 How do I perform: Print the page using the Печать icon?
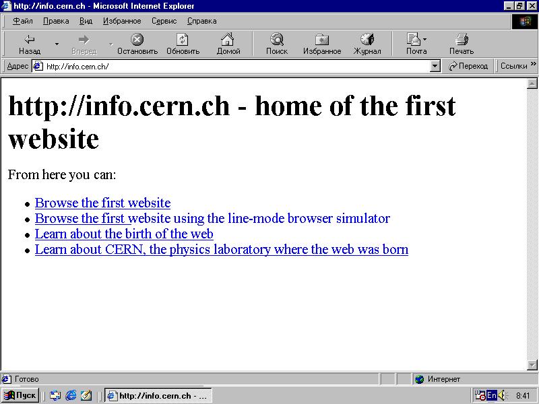pos(461,42)
